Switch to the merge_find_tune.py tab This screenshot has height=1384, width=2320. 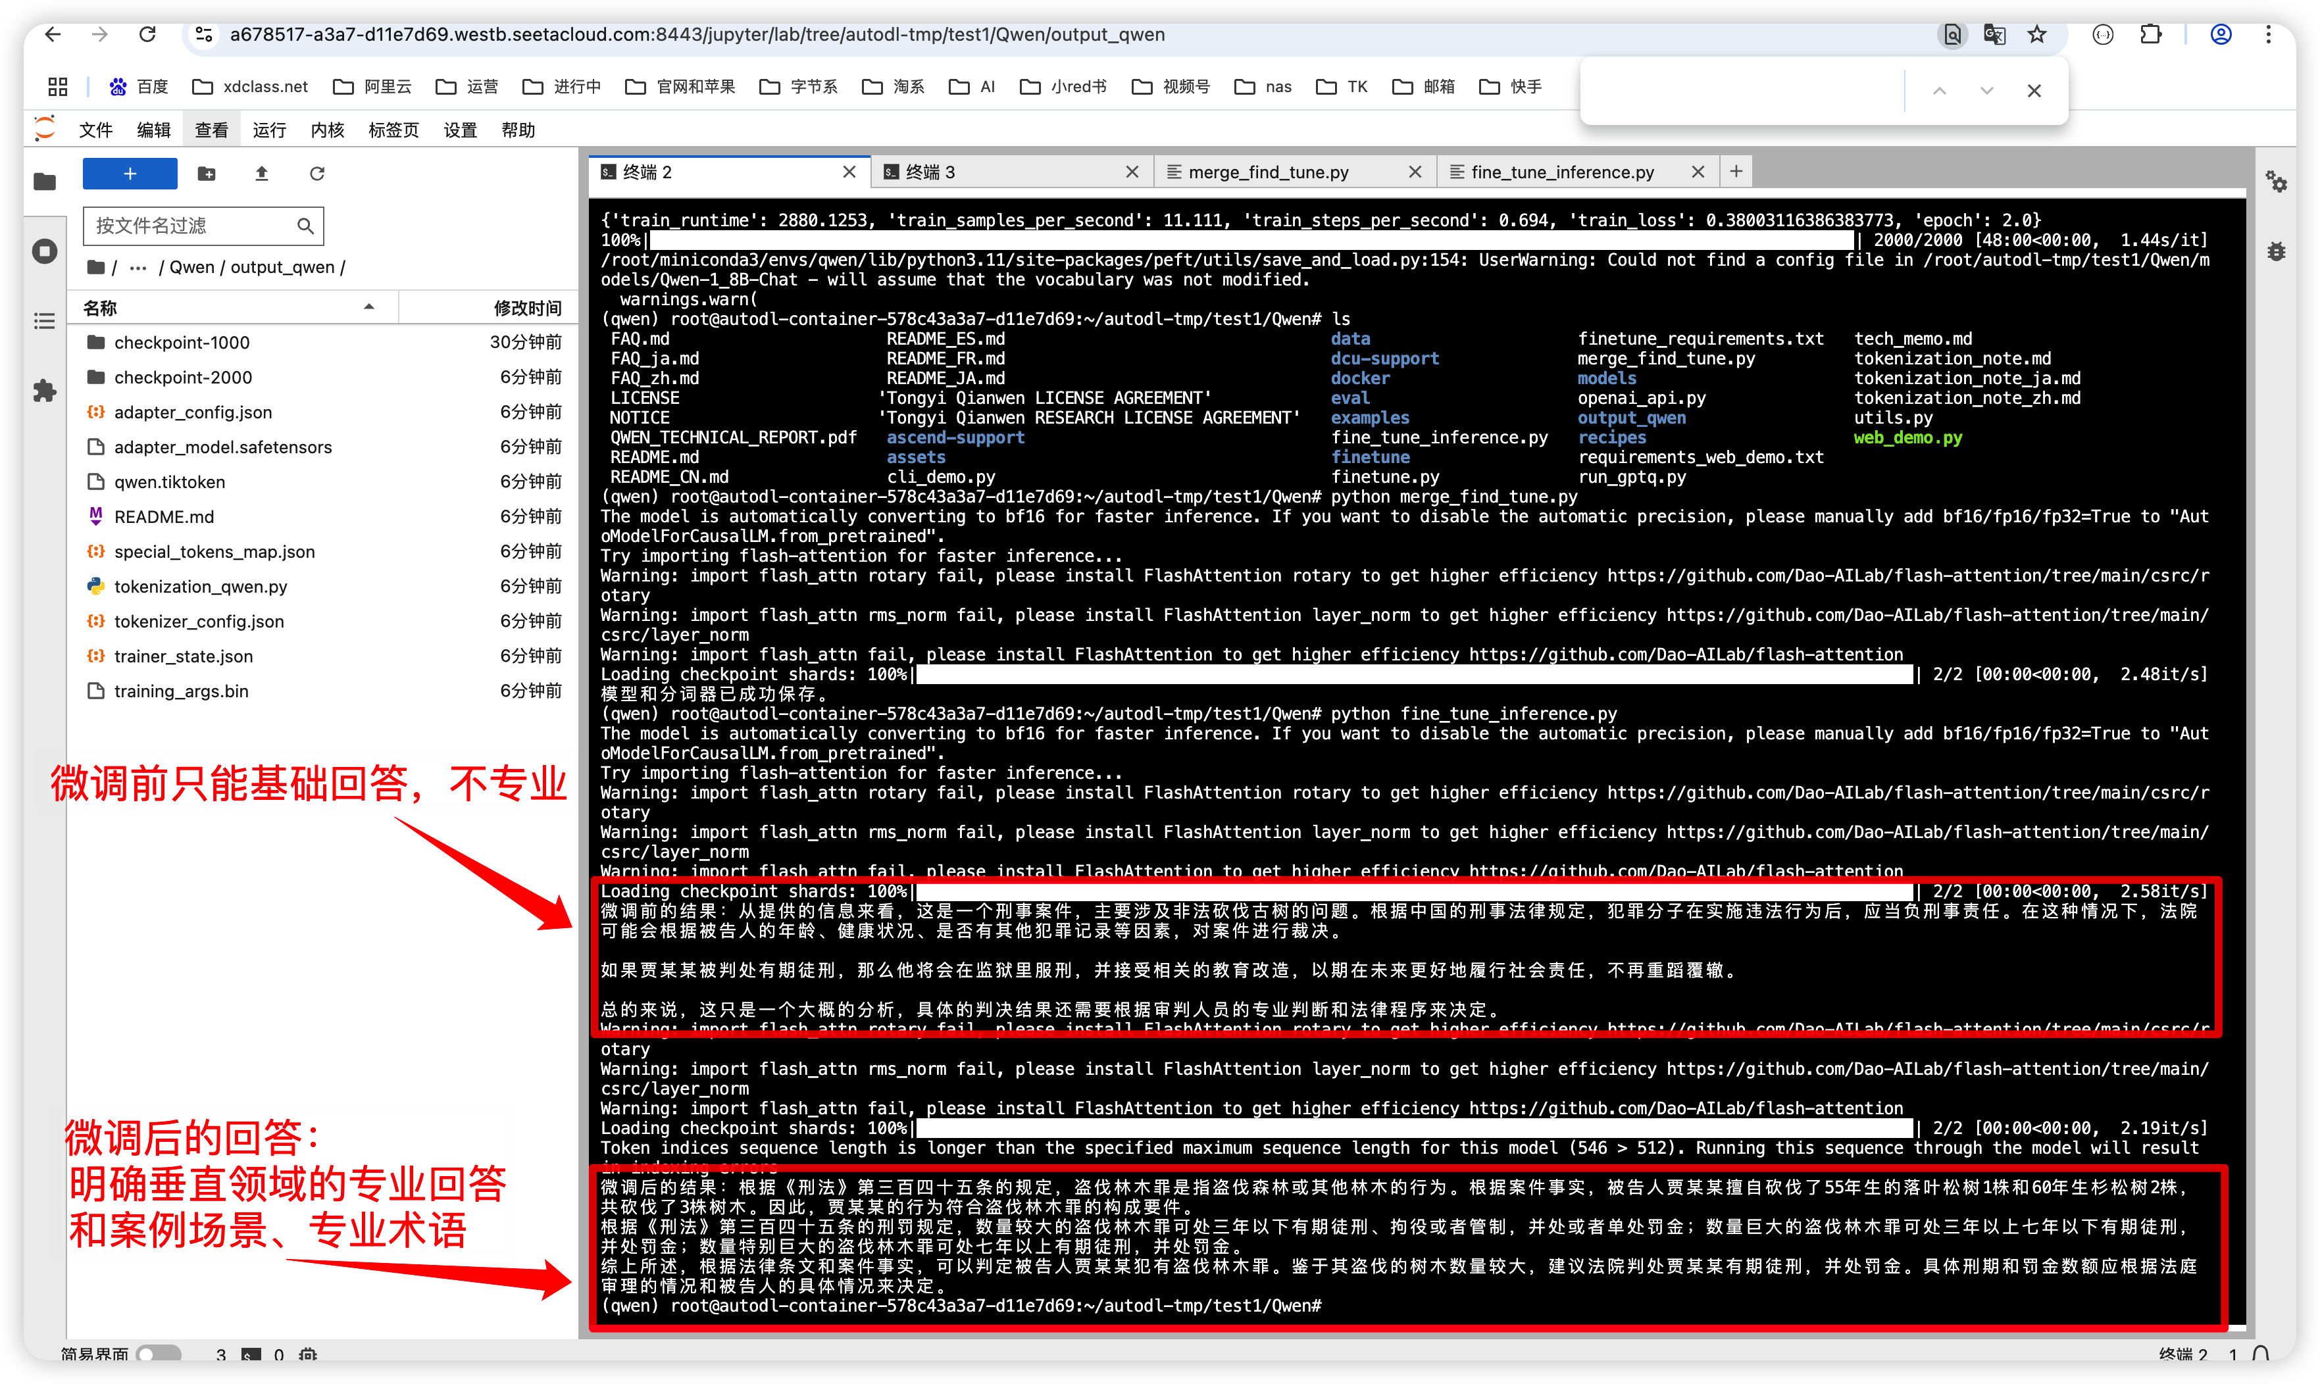(x=1268, y=172)
